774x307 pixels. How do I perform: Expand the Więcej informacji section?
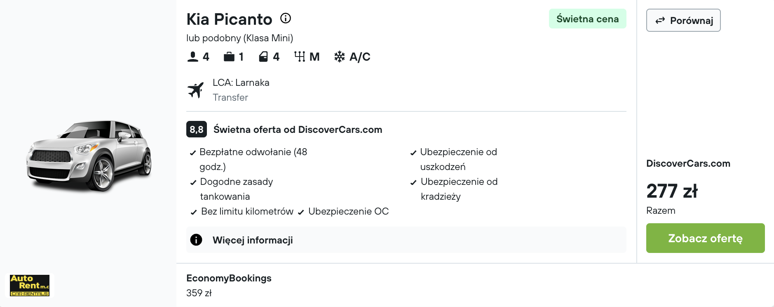tap(406, 240)
